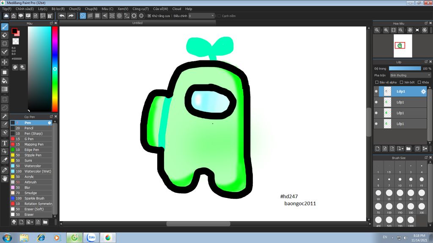Open Zalo from the taskbar

pyautogui.click(x=91, y=238)
